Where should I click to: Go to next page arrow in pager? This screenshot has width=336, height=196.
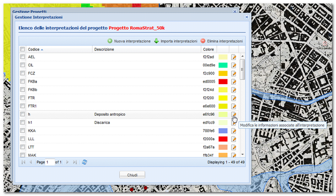tap(67, 162)
